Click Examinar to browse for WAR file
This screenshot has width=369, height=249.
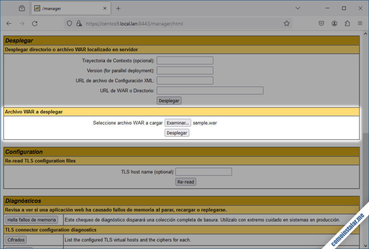click(178, 123)
